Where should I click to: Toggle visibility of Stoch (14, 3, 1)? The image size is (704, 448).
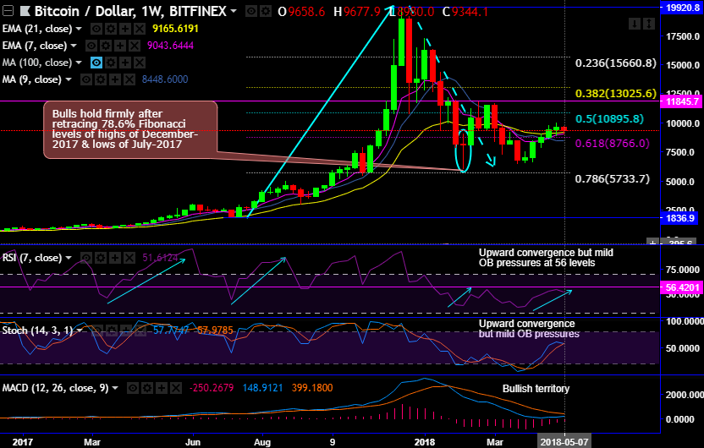click(x=97, y=331)
